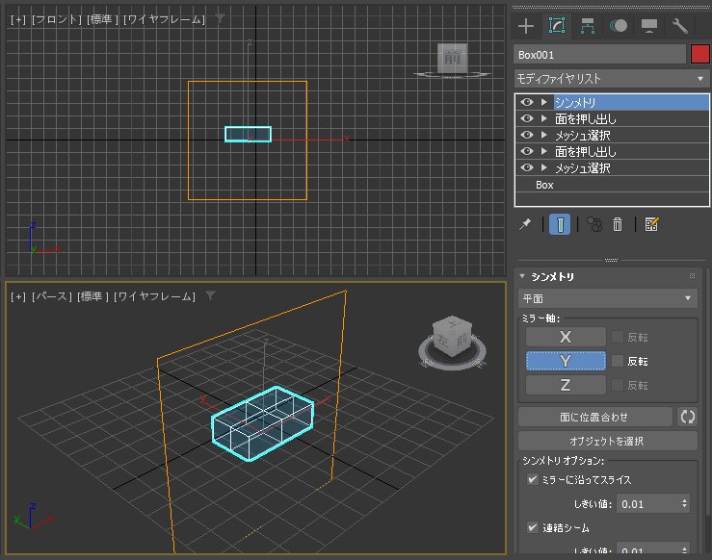Open the Display panel tab
This screenshot has width=712, height=560.
[649, 26]
